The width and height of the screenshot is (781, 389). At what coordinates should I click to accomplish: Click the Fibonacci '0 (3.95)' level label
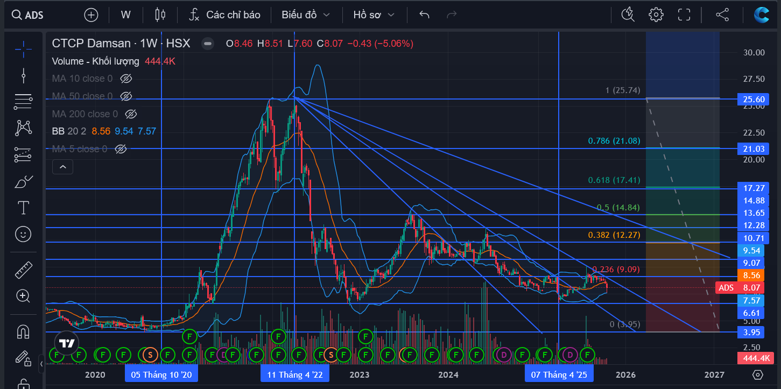click(x=625, y=324)
